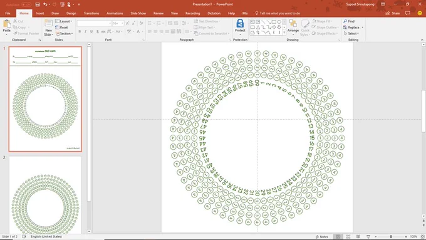426x240 pixels.
Task: Open the Layout dropdown
Action: [x=63, y=21]
